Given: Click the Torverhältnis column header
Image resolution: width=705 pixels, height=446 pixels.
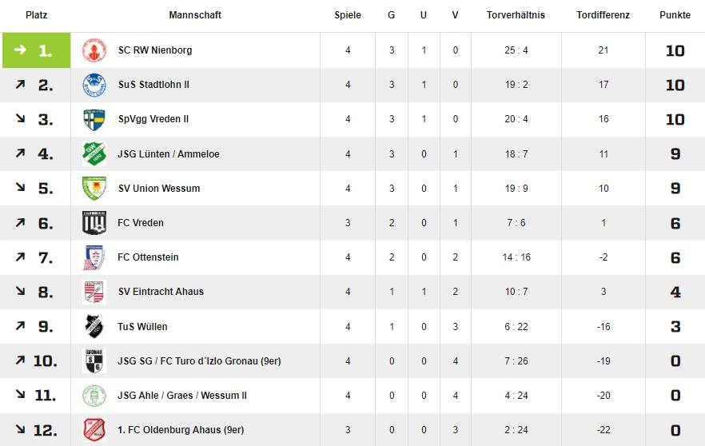Looking at the screenshot, I should pyautogui.click(x=516, y=15).
